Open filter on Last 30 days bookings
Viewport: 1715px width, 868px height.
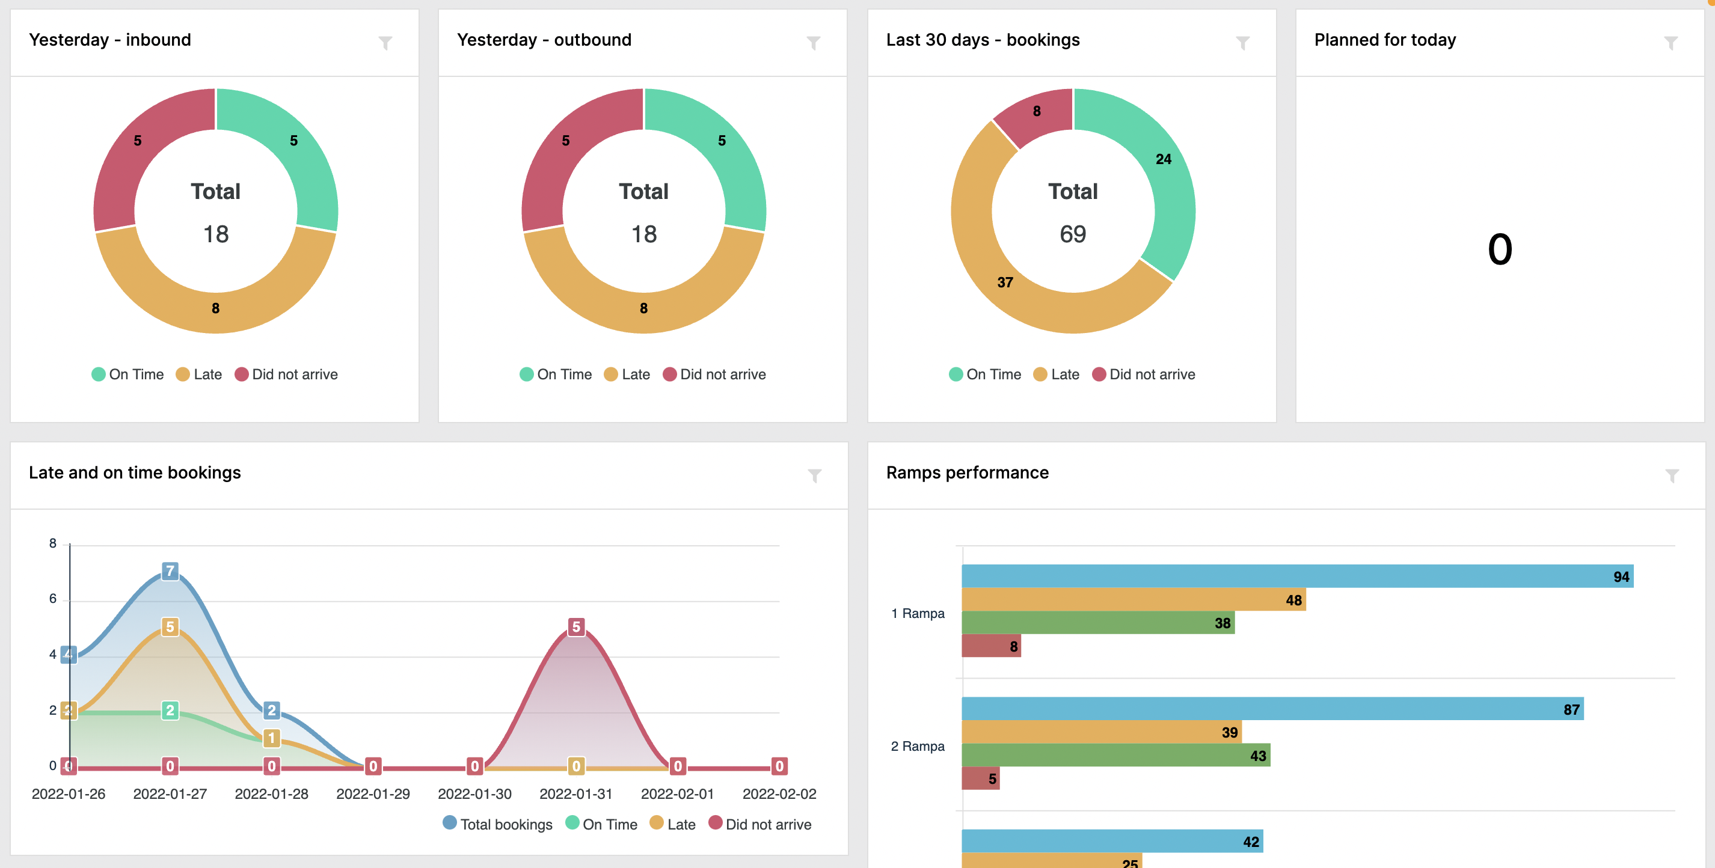[x=1242, y=43]
